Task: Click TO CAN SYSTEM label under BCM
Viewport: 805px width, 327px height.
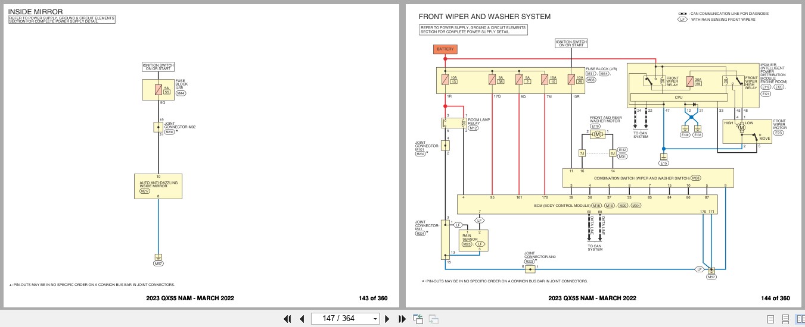Action: tap(595, 247)
